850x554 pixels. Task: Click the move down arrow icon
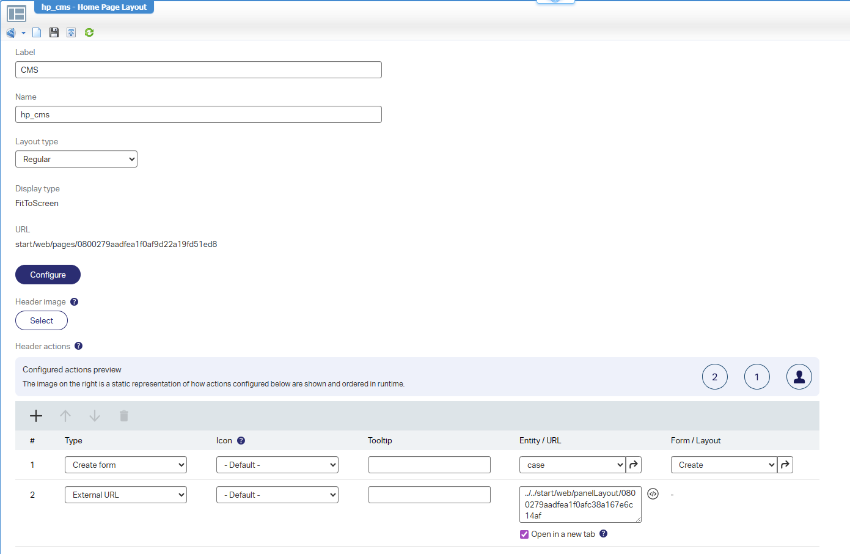coord(95,416)
